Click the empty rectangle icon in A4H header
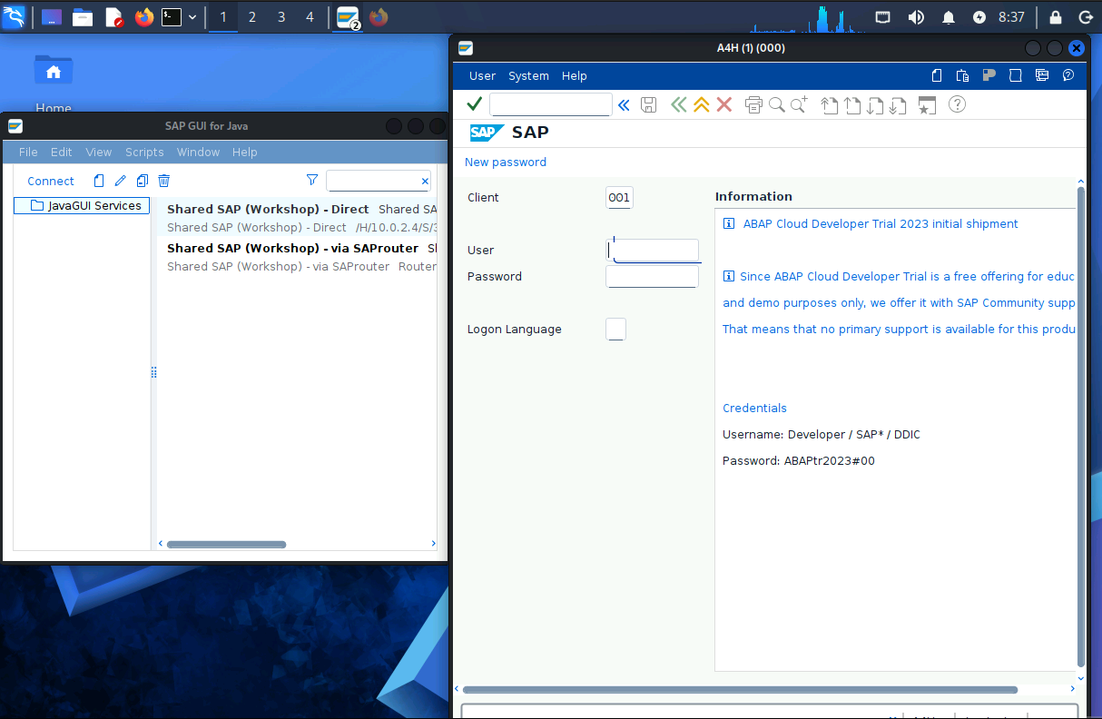1102x719 pixels. click(1016, 76)
